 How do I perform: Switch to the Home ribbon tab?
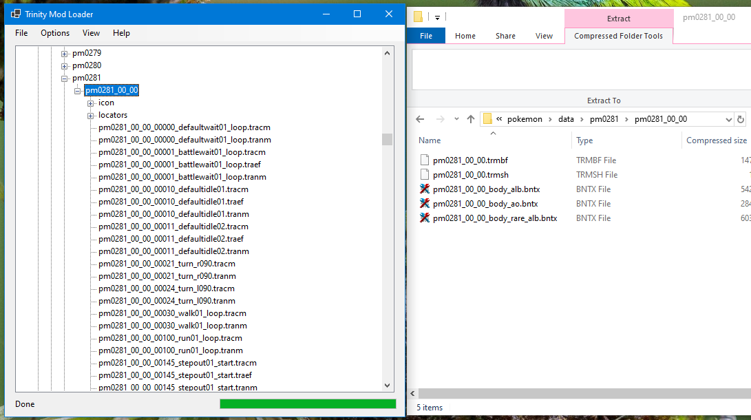tap(465, 36)
